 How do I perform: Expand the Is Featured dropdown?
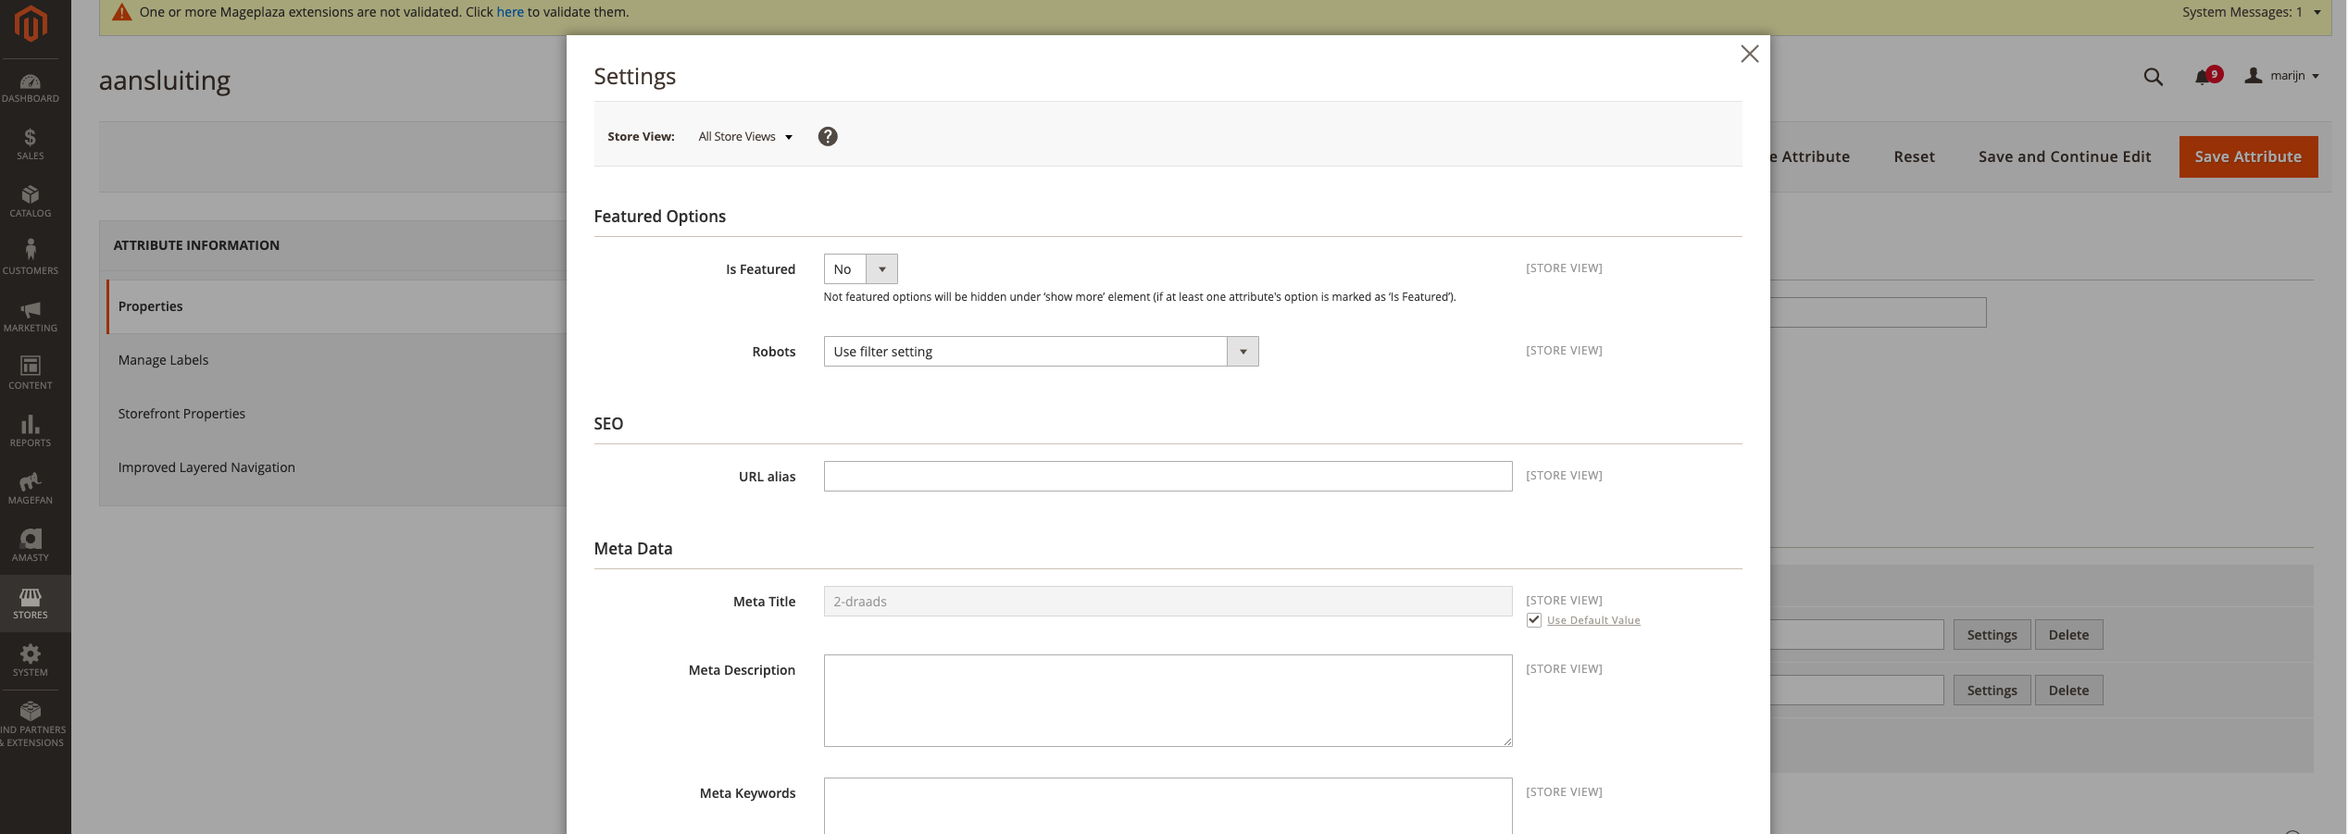click(x=860, y=269)
